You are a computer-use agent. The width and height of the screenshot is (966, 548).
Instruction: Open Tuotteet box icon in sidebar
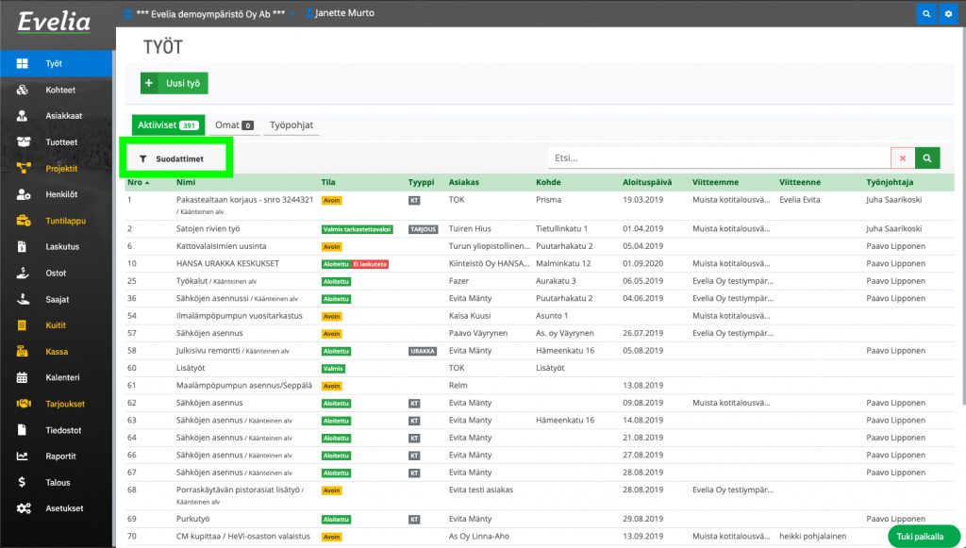pyautogui.click(x=24, y=141)
